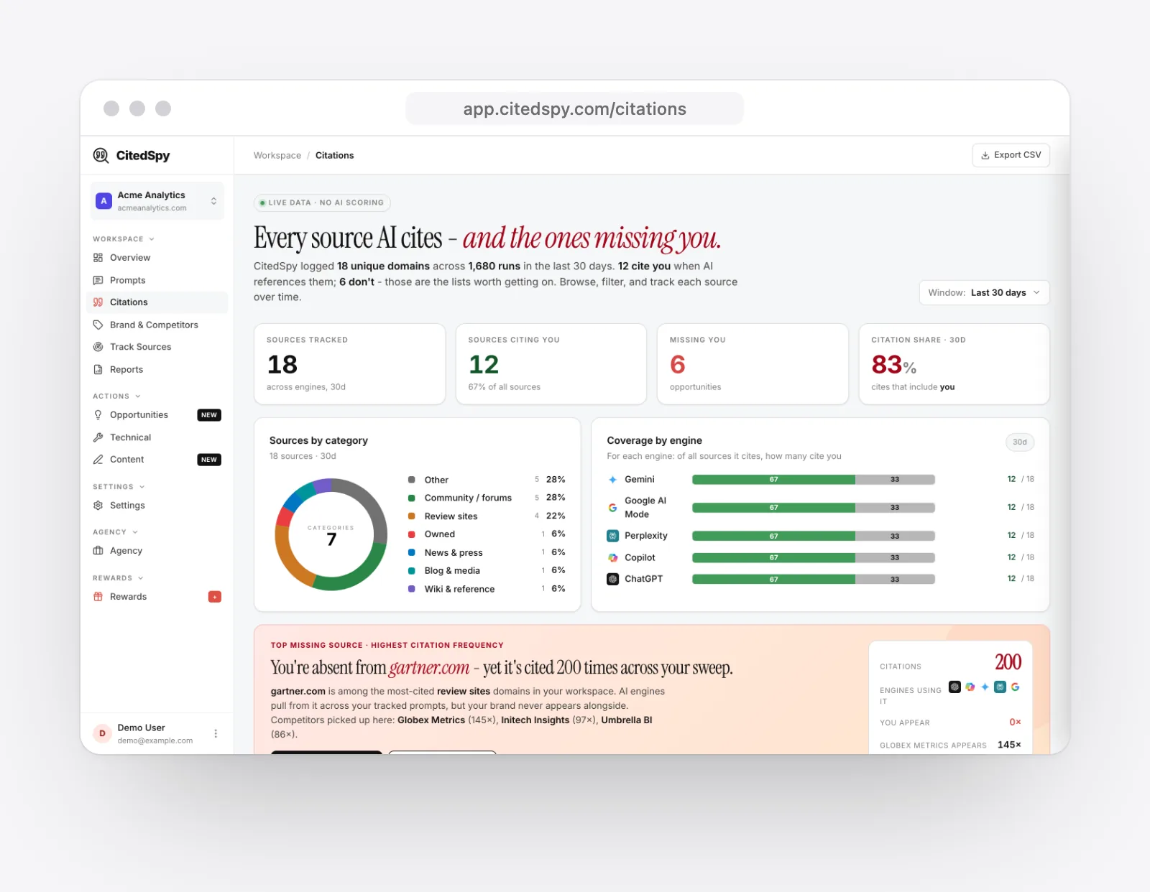Click the gartner.com link in the headline
The width and height of the screenshot is (1150, 892).
(429, 668)
